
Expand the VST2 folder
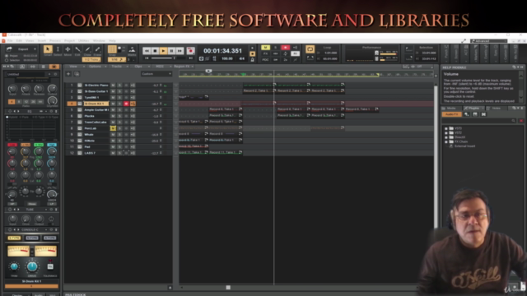(446, 133)
